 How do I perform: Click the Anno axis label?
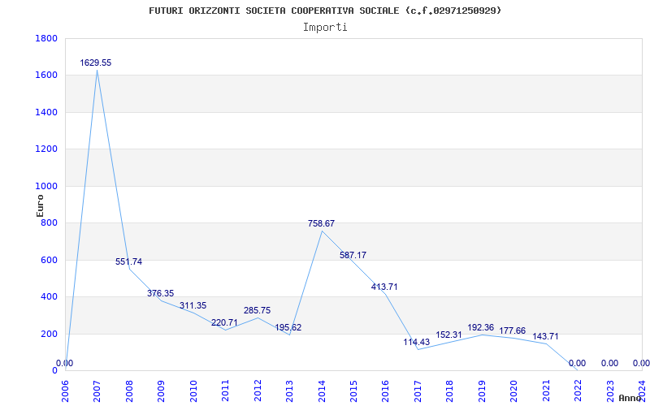click(630, 398)
